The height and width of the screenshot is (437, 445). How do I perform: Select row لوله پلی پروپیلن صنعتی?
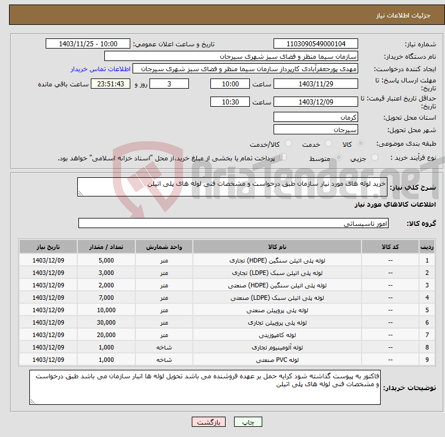point(227,310)
